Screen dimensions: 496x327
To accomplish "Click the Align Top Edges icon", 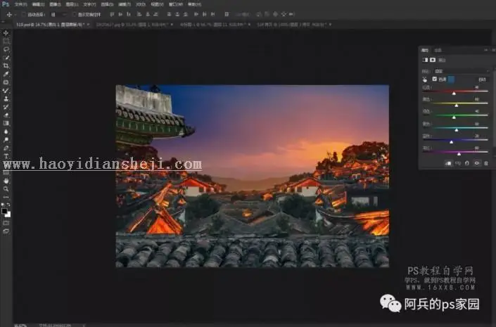I will [112, 14].
